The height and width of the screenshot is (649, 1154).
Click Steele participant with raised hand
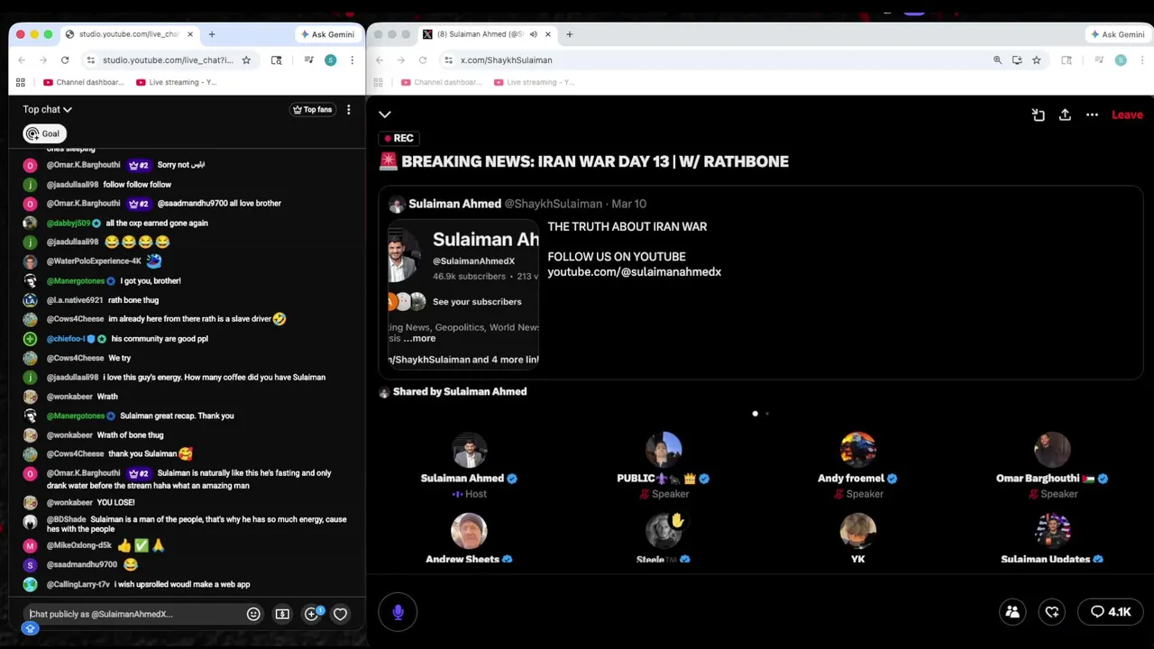(664, 531)
